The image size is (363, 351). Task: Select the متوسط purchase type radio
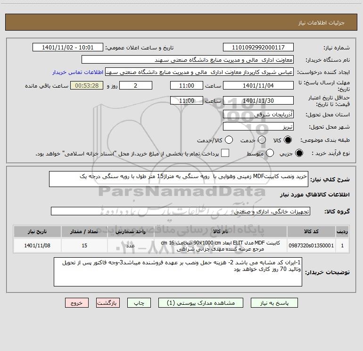click(x=270, y=153)
